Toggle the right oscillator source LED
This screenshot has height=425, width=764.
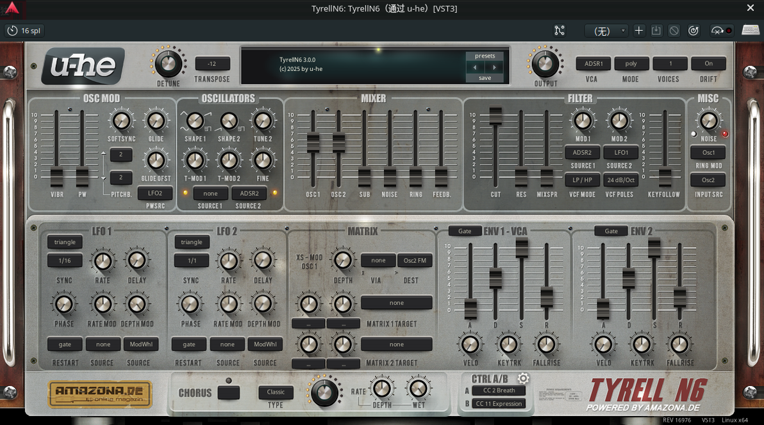pos(275,193)
